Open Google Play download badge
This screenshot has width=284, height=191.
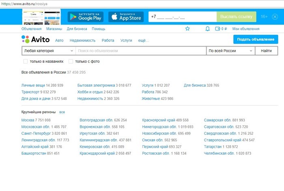(x=86, y=17)
